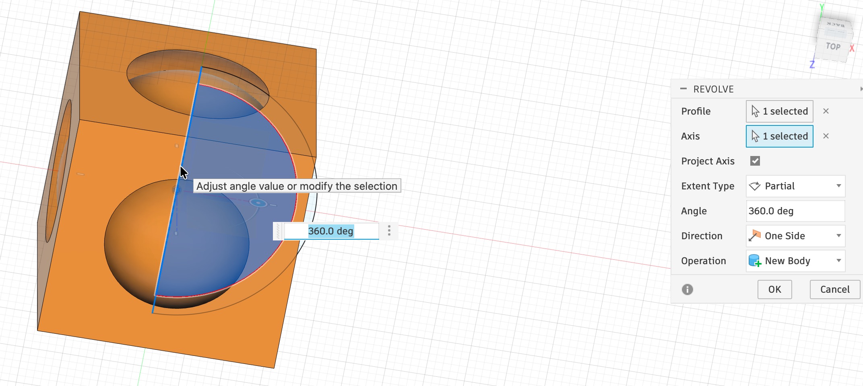Image resolution: width=863 pixels, height=386 pixels.
Task: Click the Axis selection cursor icon
Action: (x=755, y=136)
